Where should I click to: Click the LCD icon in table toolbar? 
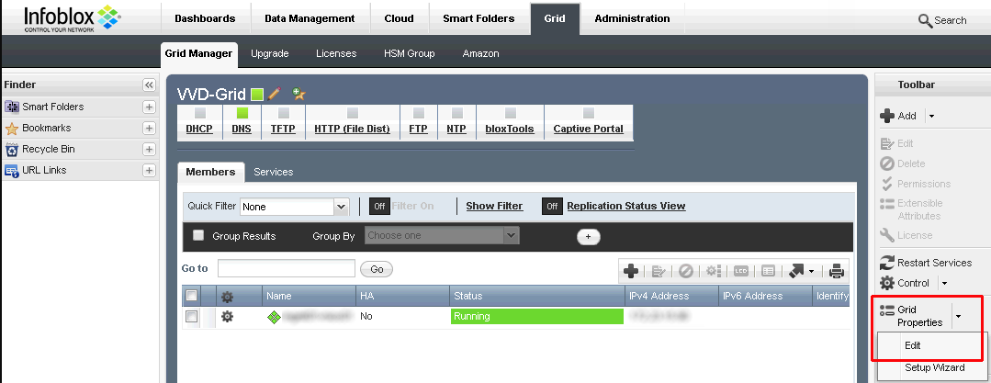tap(740, 271)
